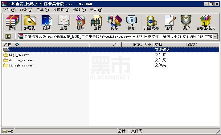Click the 保护 (Protect) shield icon
This screenshot has width=221, height=135.
click(x=186, y=22)
